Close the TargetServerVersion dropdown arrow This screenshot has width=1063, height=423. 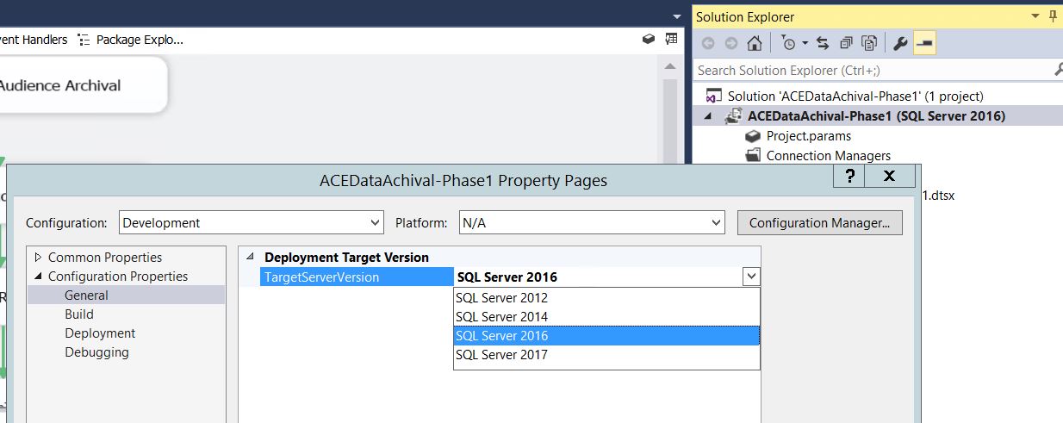tap(751, 277)
